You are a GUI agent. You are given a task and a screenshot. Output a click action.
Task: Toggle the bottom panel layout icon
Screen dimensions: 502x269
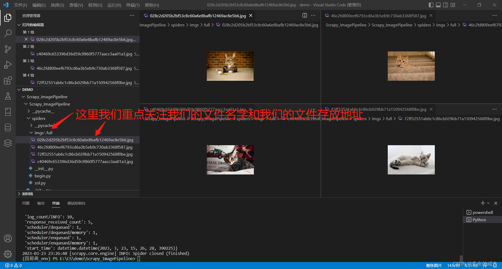[x=438, y=5]
